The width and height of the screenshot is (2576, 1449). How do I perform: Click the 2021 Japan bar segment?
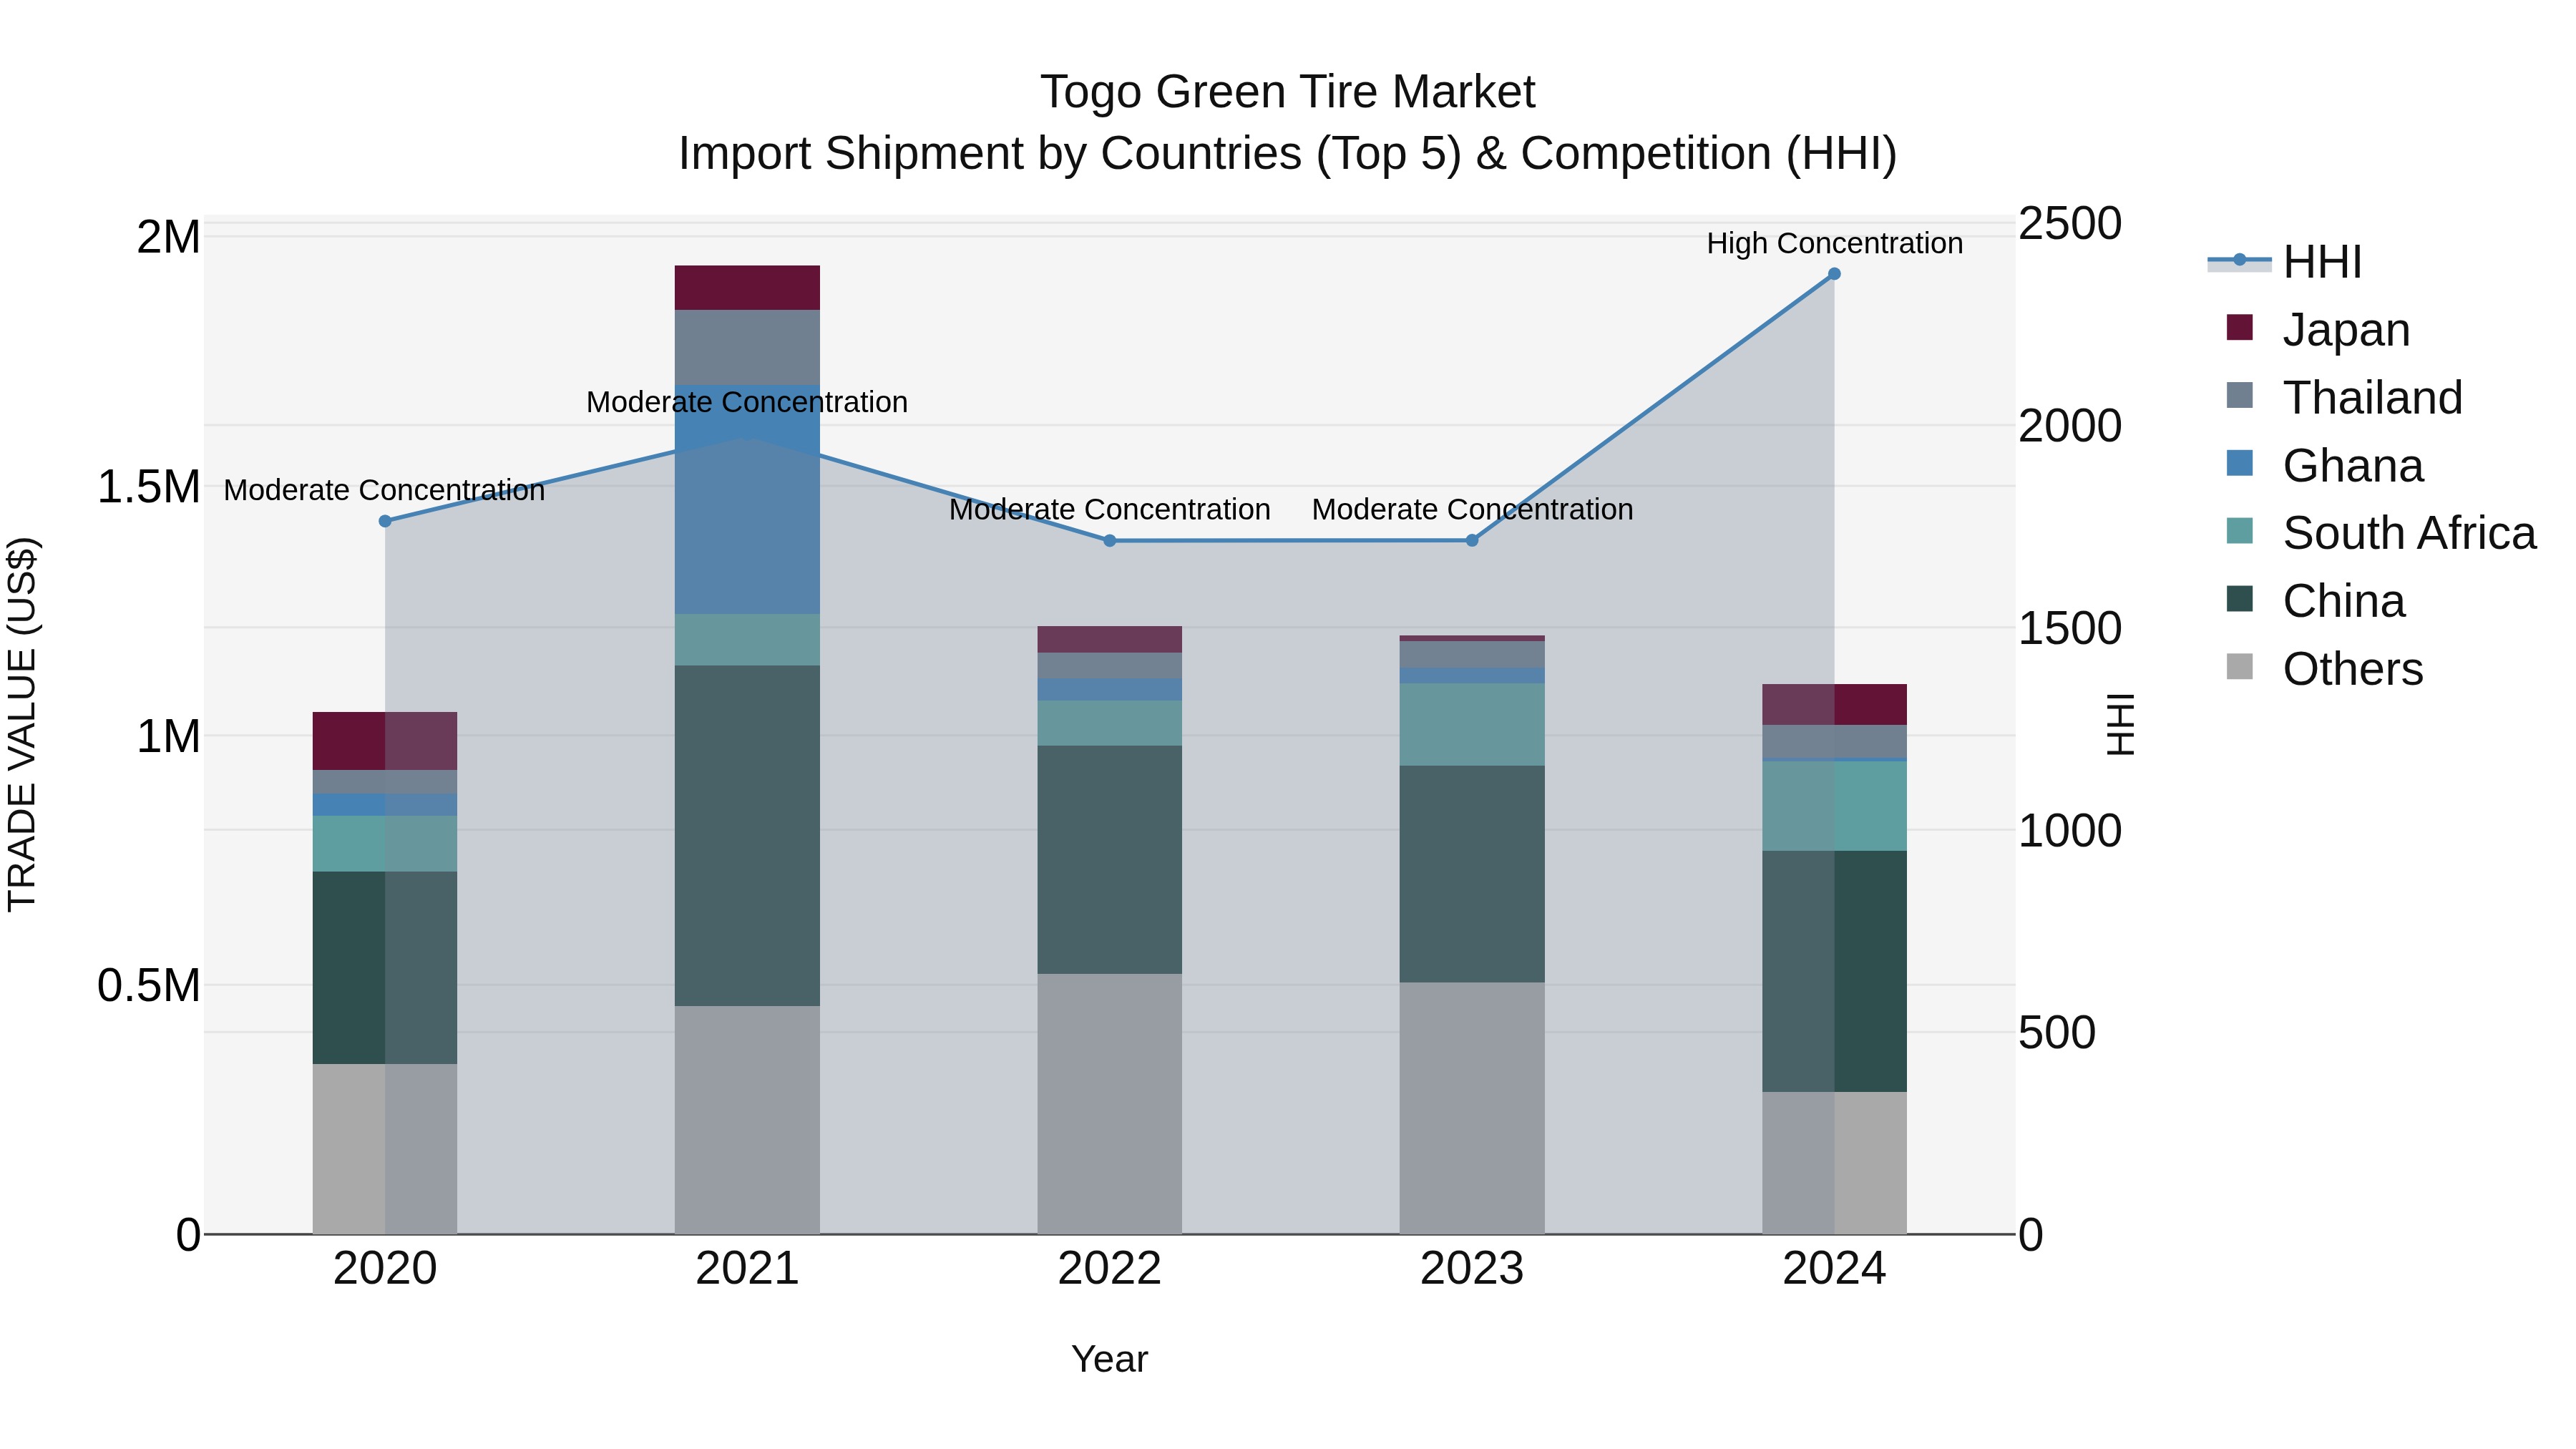747,288
